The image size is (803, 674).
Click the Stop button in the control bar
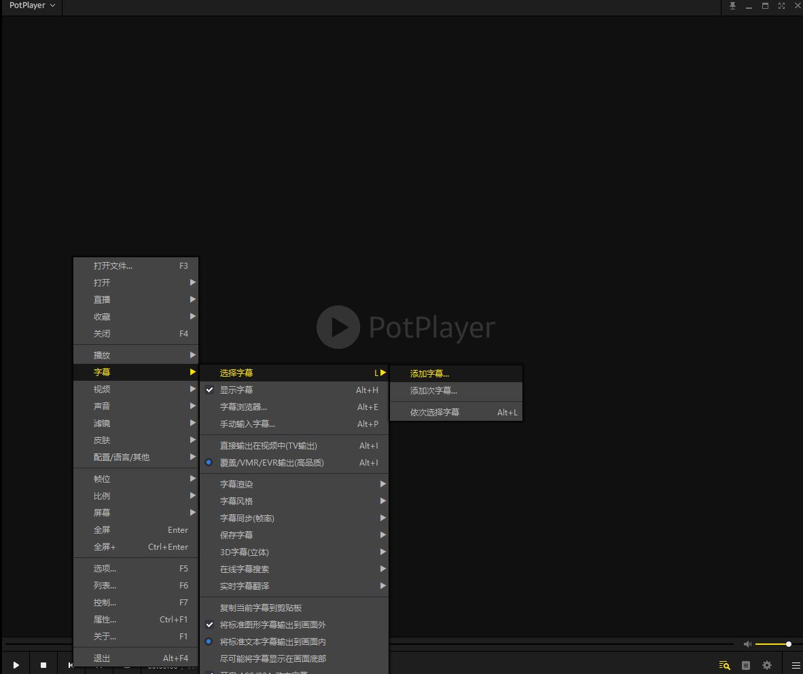[43, 664]
